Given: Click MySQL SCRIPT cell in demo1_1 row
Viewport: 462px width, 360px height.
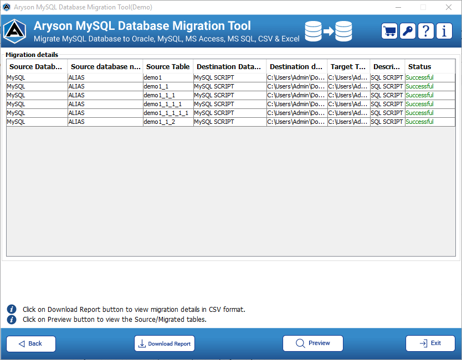Looking at the screenshot, I should tap(230, 86).
